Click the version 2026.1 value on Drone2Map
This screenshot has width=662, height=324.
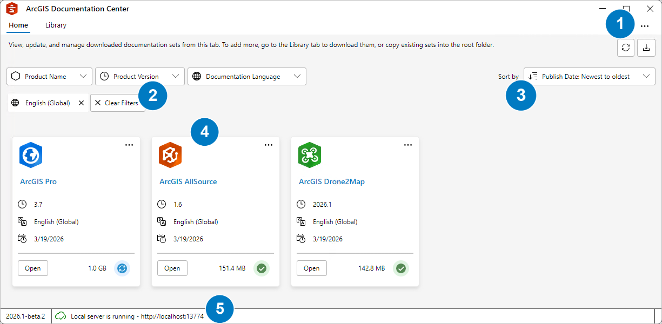[x=322, y=205]
